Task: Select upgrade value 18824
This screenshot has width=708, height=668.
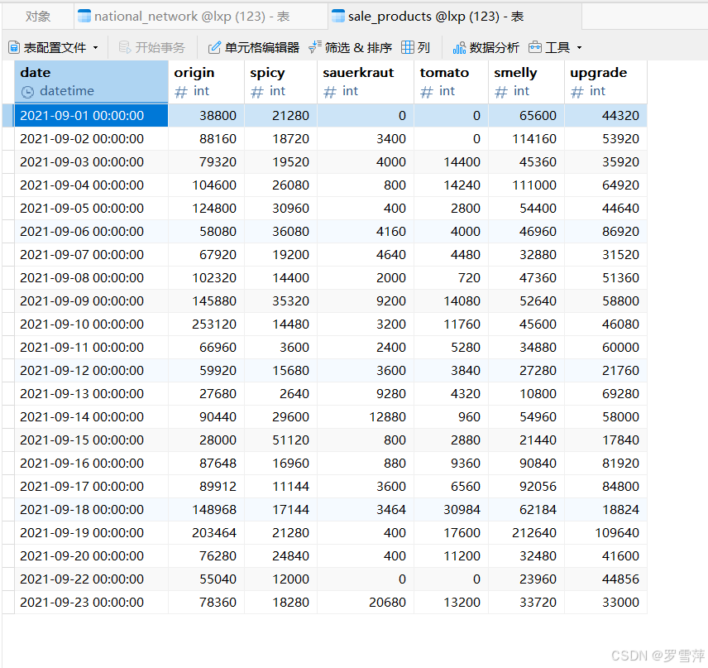Action: (x=605, y=509)
